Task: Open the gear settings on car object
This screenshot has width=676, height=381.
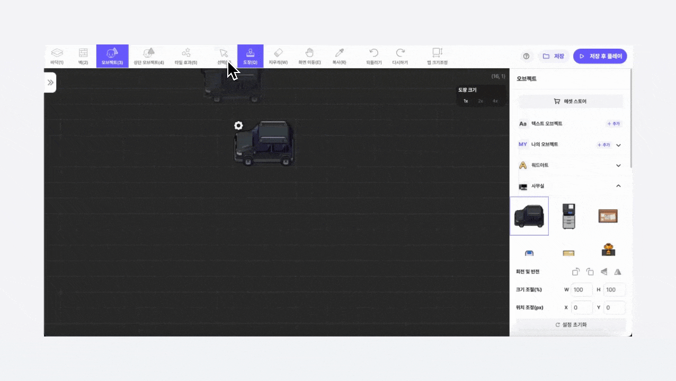Action: [238, 125]
